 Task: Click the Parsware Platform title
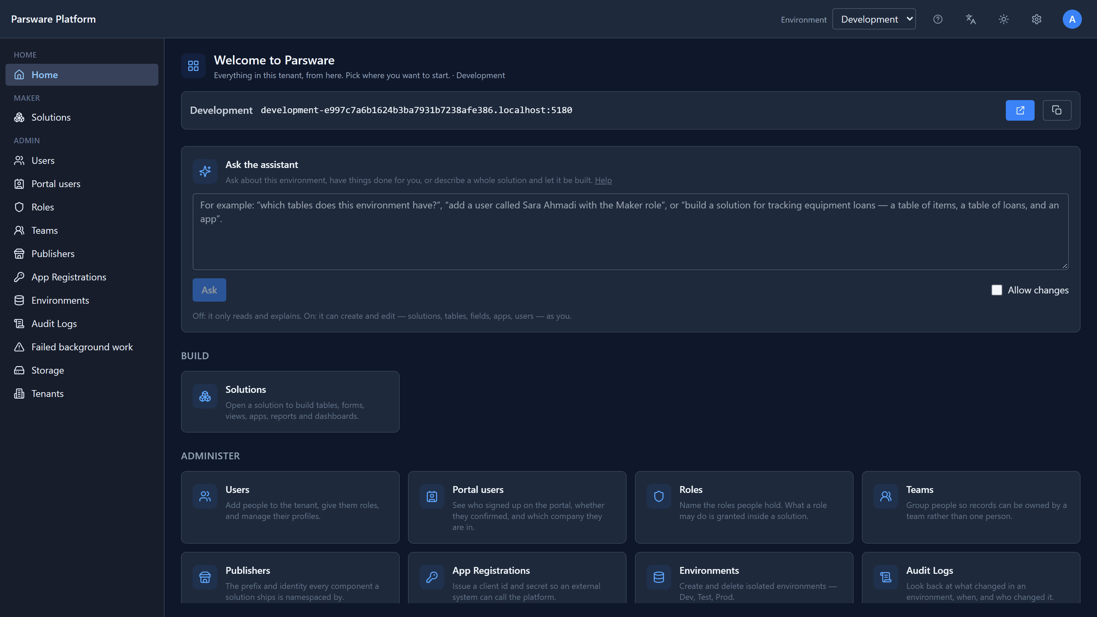tap(53, 19)
